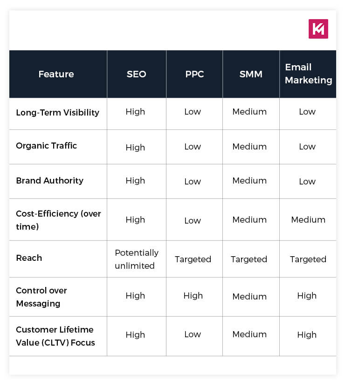
Task: Select Medium in Email Marketing Cost-Efficiency row
Action: [x=308, y=220]
